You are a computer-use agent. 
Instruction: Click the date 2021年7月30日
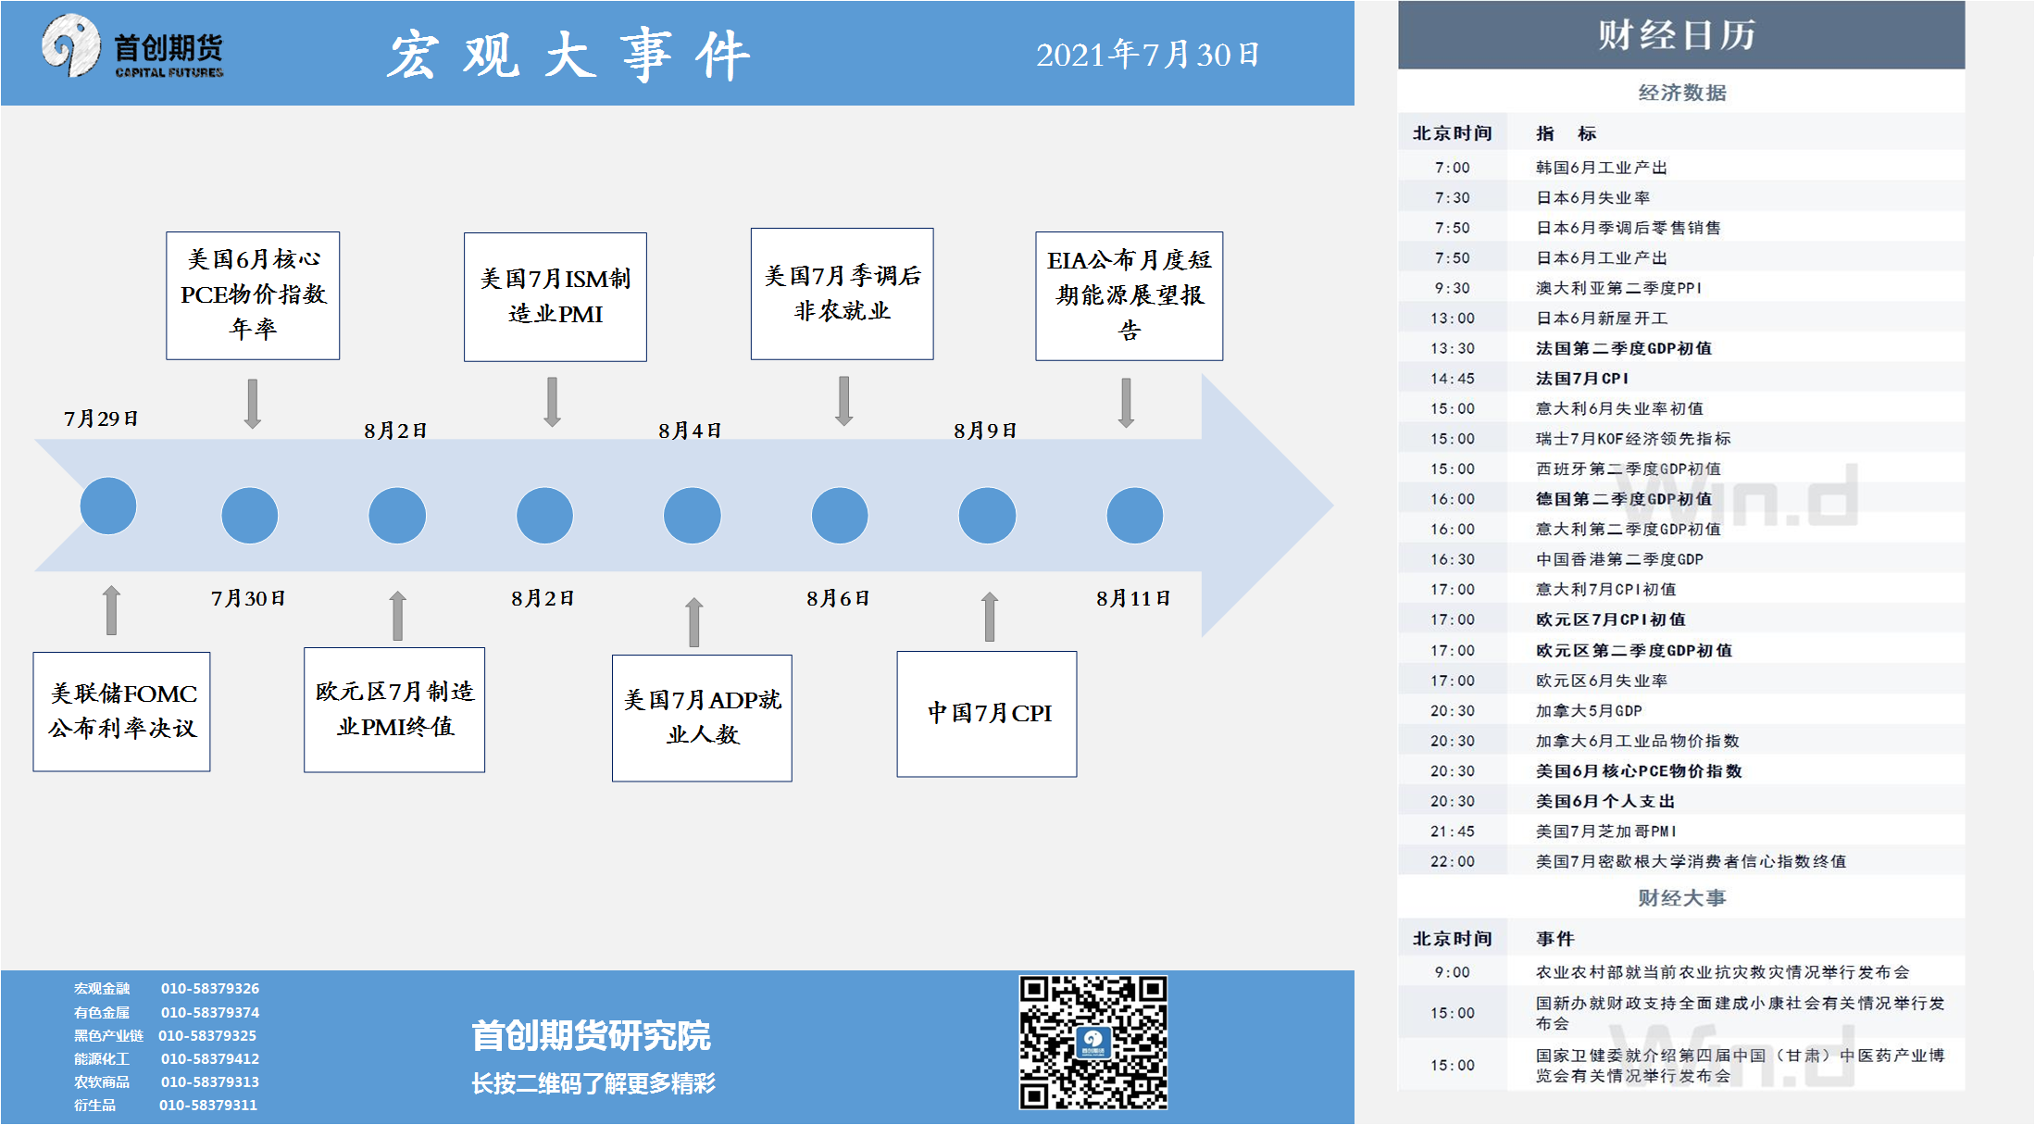tap(1147, 55)
